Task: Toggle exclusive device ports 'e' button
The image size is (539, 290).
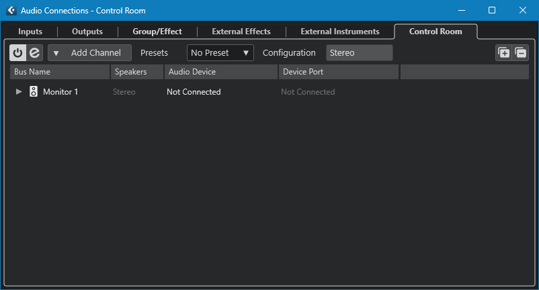Action: click(x=34, y=53)
